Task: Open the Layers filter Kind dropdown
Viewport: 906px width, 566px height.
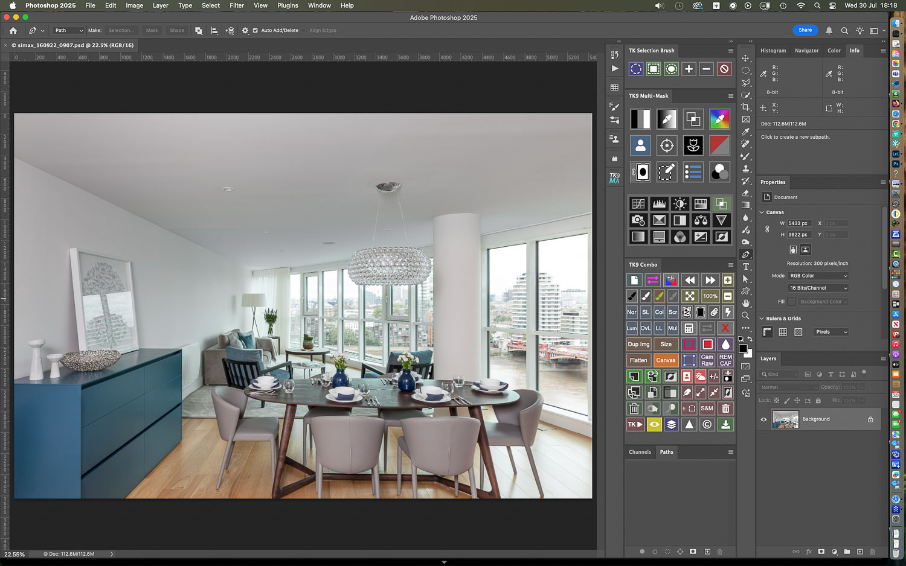Action: click(780, 374)
